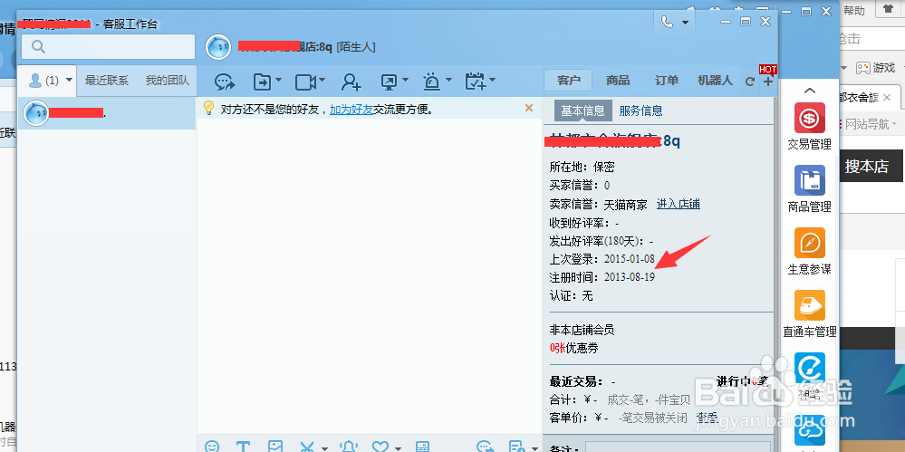Click the 加为好友 link
The image size is (905, 452).
[351, 109]
